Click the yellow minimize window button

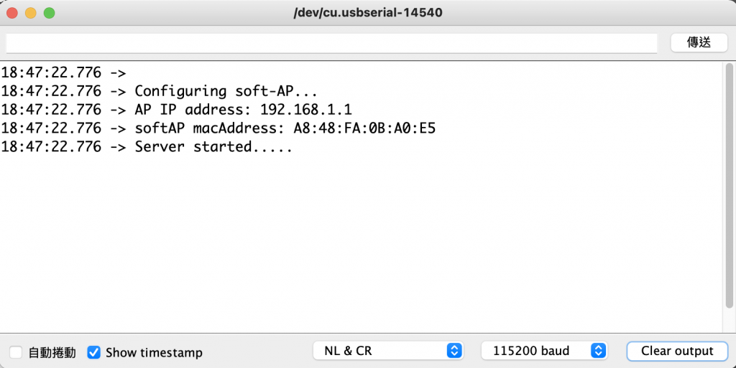point(31,13)
